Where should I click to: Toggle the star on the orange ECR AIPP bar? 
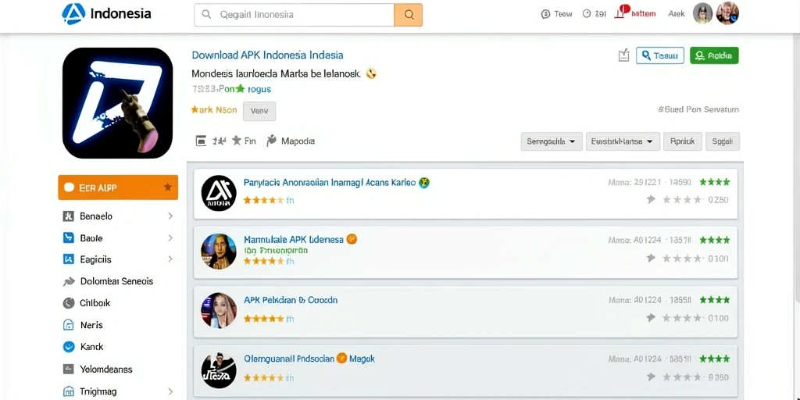[167, 187]
